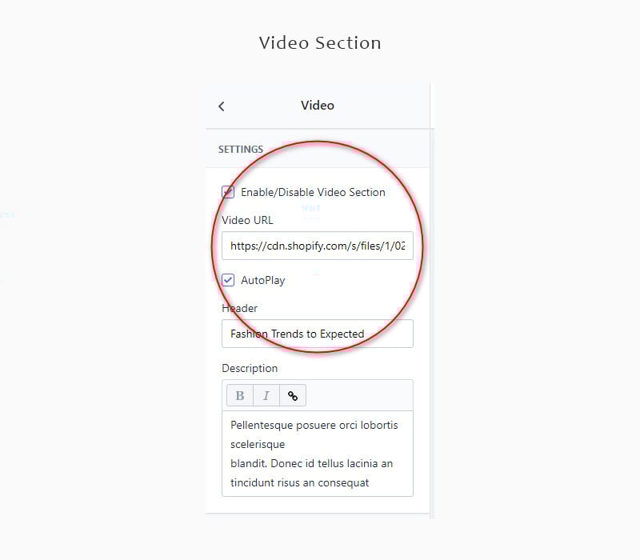
Task: Toggle Bold in the description toolbar
Action: click(x=240, y=395)
